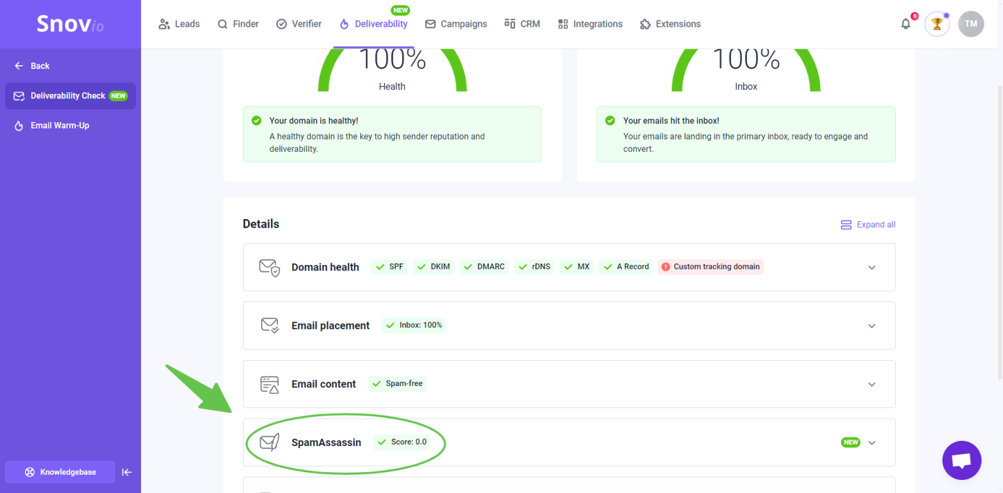Open the Campaigns tab
Viewport: 1003px width, 493px height.
click(456, 24)
